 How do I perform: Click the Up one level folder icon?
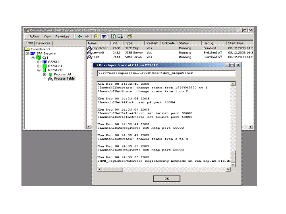point(97,36)
